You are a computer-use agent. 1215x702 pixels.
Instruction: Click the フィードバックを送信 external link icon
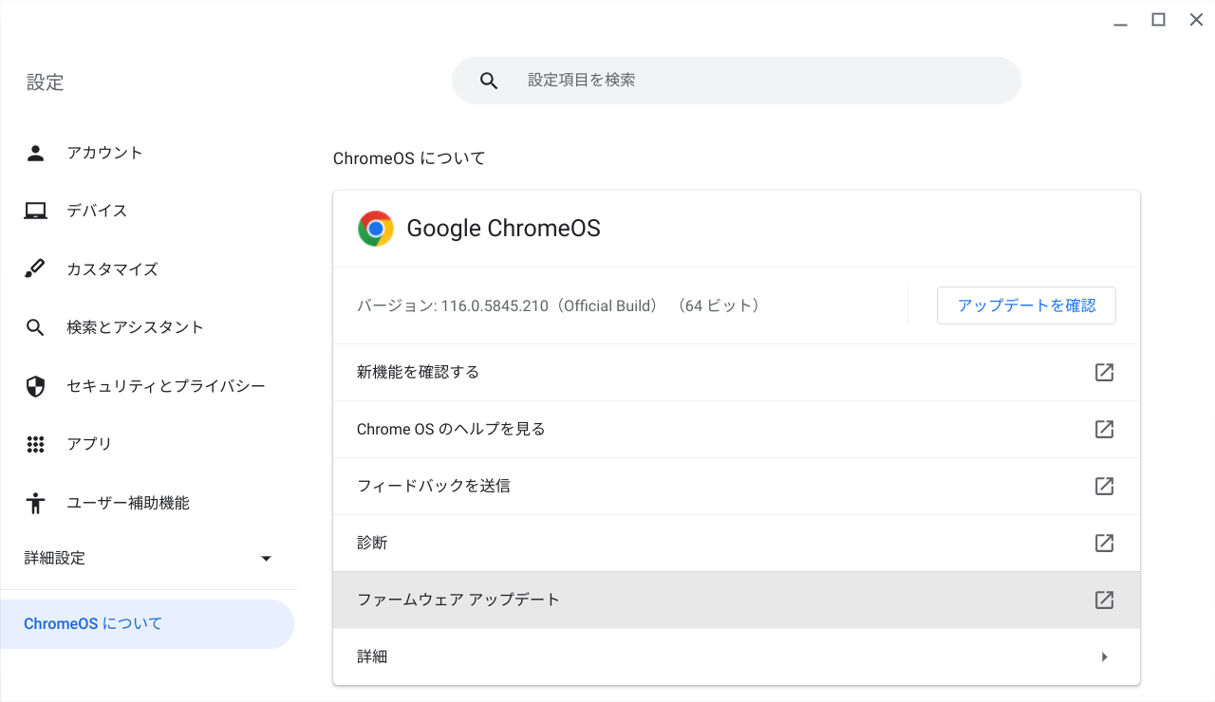tap(1104, 486)
